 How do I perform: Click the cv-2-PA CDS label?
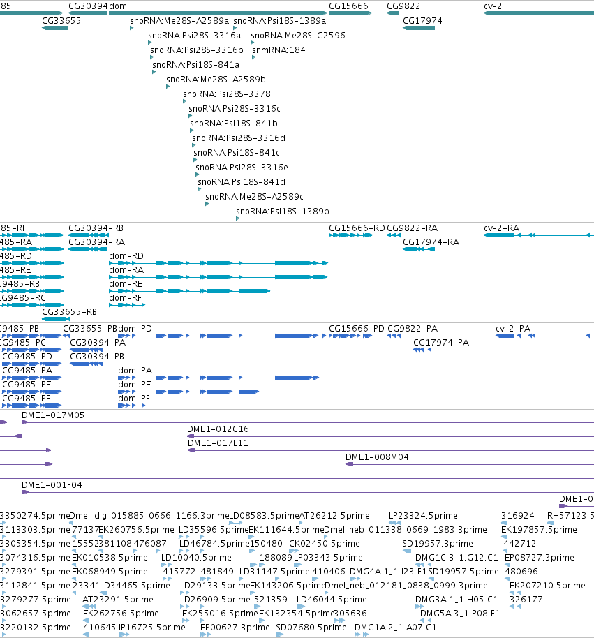(513, 329)
